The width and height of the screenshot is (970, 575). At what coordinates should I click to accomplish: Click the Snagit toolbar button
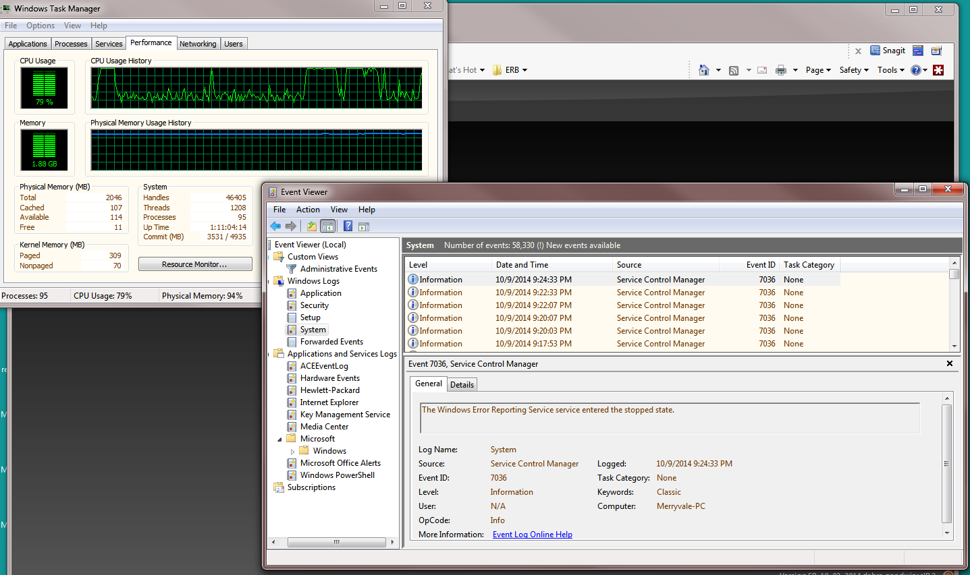tap(888, 51)
